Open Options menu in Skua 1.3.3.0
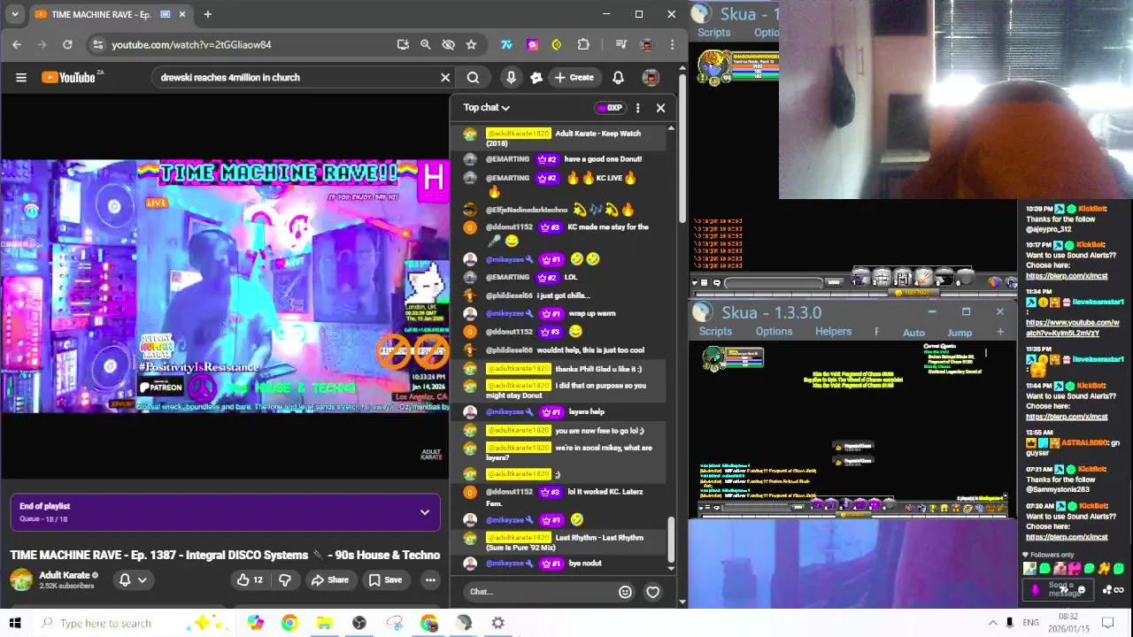The width and height of the screenshot is (1133, 637). point(774,331)
